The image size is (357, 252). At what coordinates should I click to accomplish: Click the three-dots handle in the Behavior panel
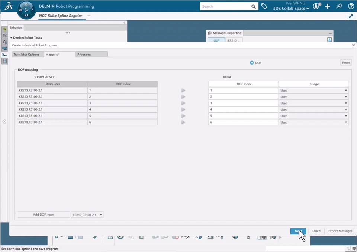(x=68, y=33)
